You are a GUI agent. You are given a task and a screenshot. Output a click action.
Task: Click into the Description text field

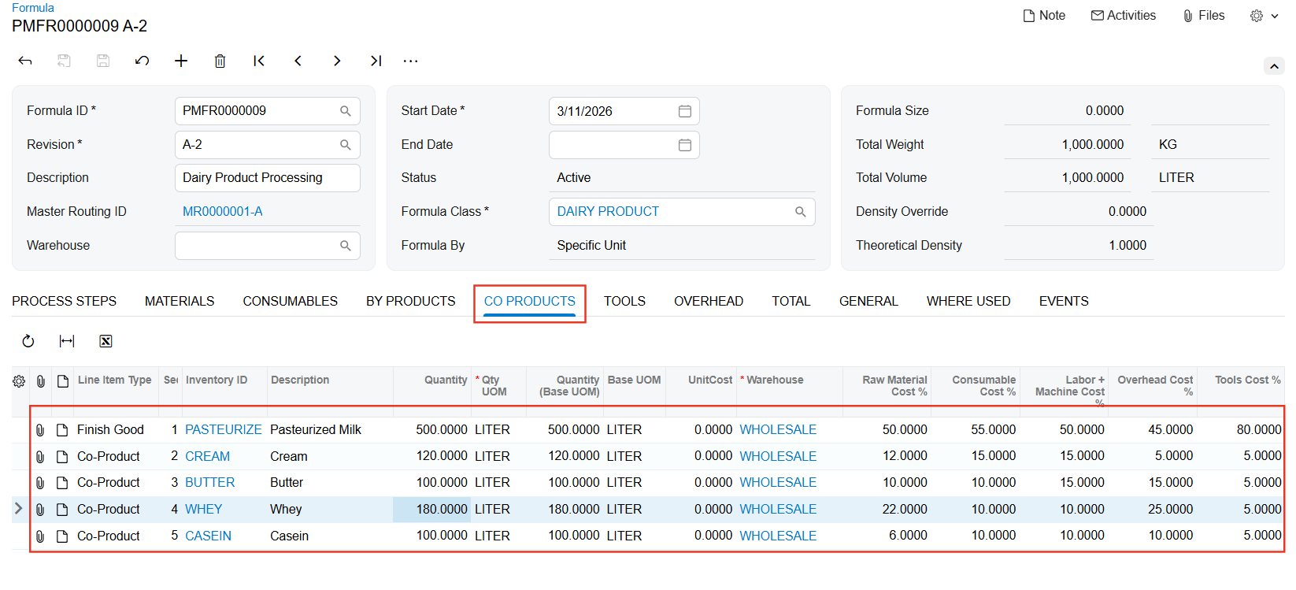click(267, 178)
